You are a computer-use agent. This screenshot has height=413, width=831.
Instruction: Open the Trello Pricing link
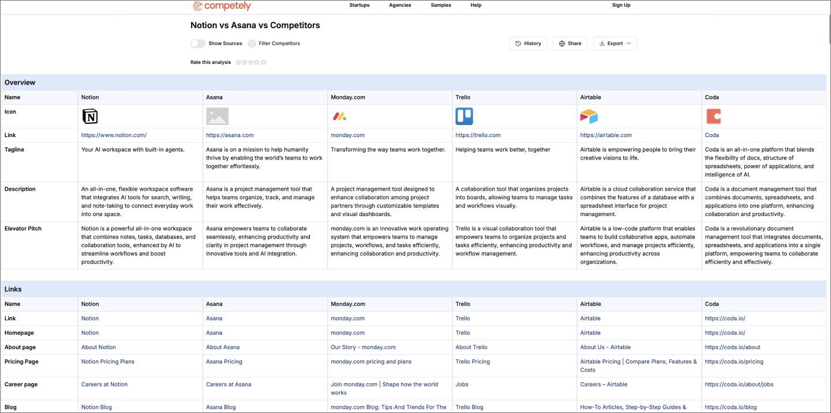click(472, 361)
